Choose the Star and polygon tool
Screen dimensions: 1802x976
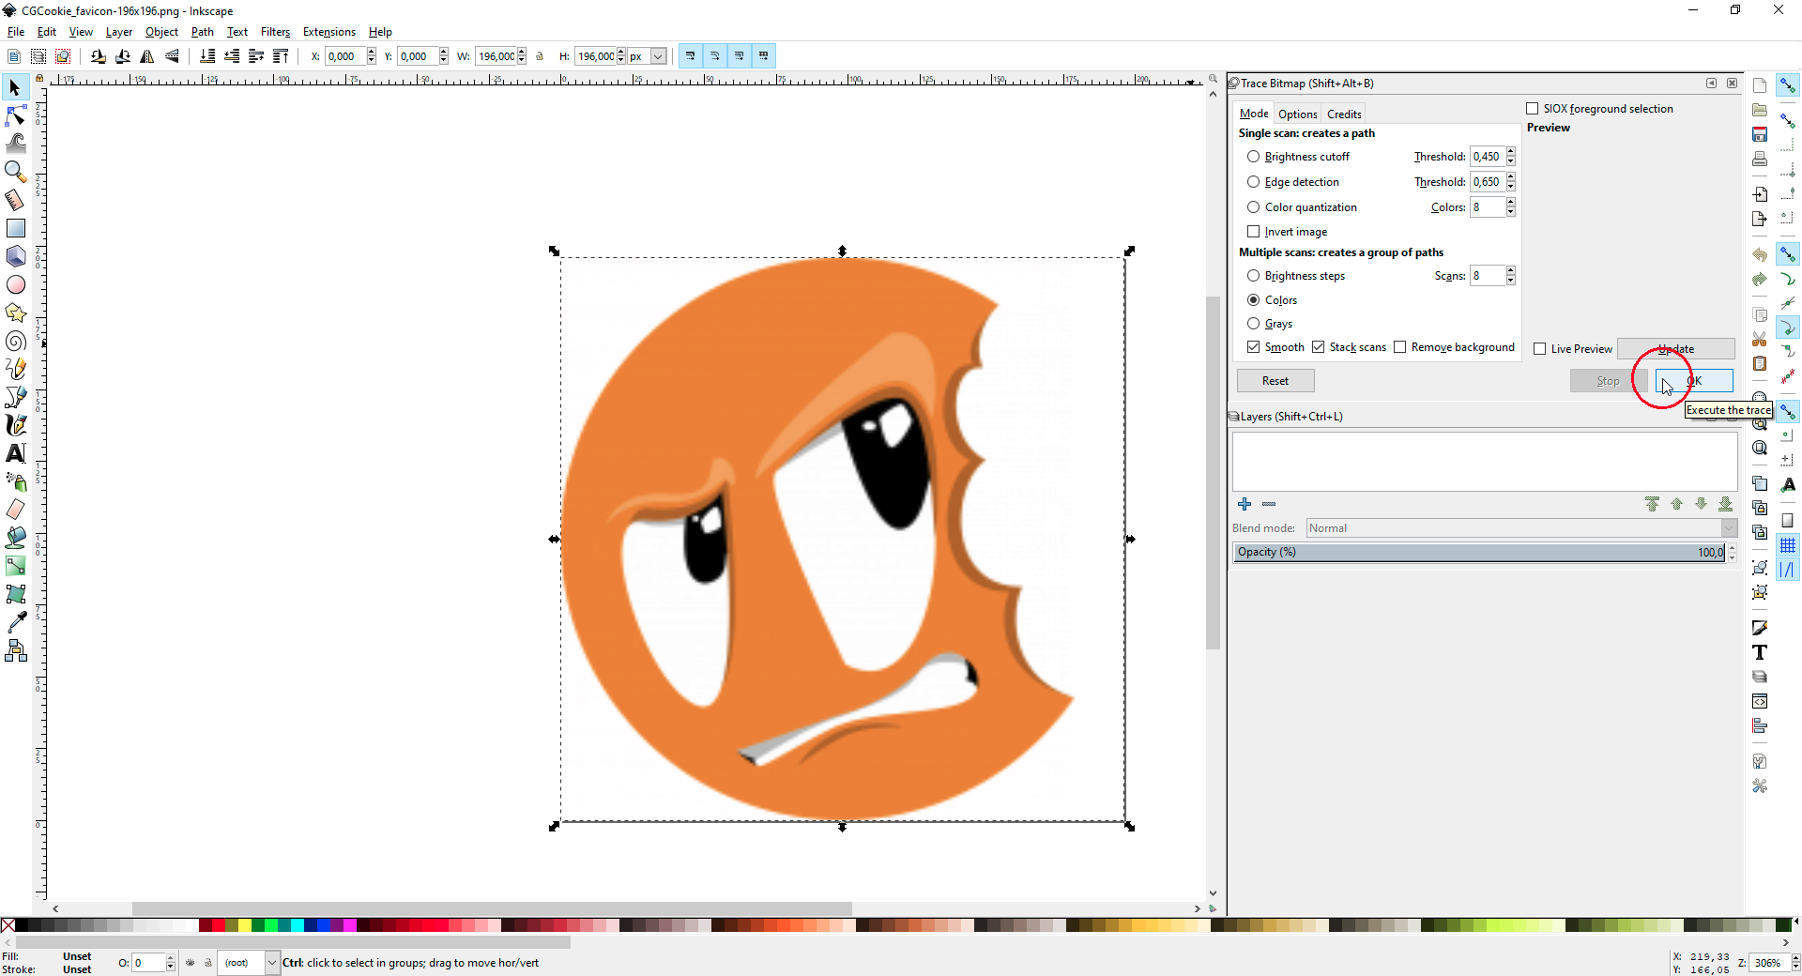(15, 313)
